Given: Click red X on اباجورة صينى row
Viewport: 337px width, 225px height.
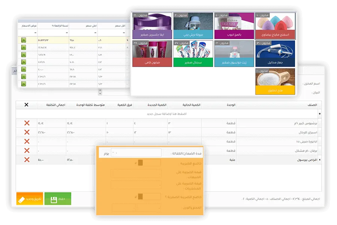Looking at the screenshot, I should click(27, 141).
